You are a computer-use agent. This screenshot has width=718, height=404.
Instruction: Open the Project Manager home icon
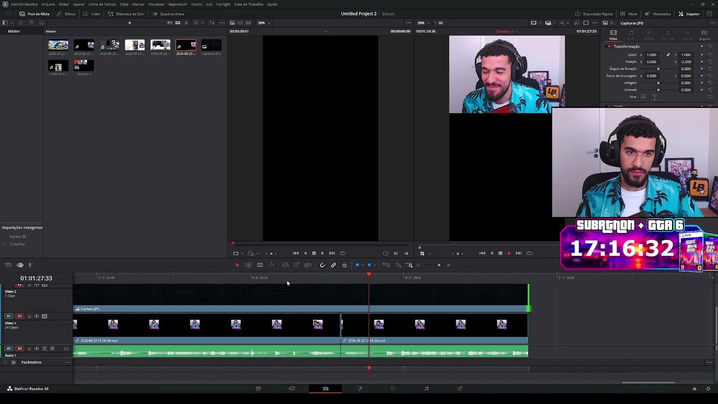pos(694,388)
